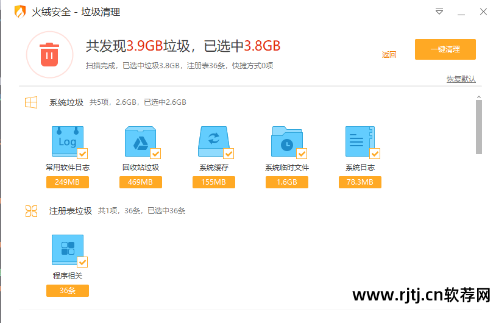The image size is (496, 323).
Task: Open details for the 1.6GB size badge
Action: [287, 182]
